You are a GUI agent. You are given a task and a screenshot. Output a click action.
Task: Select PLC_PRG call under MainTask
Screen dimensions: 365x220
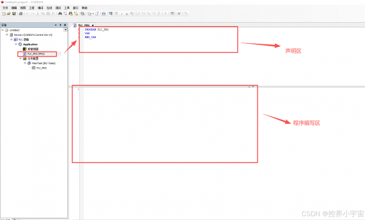click(x=42, y=68)
